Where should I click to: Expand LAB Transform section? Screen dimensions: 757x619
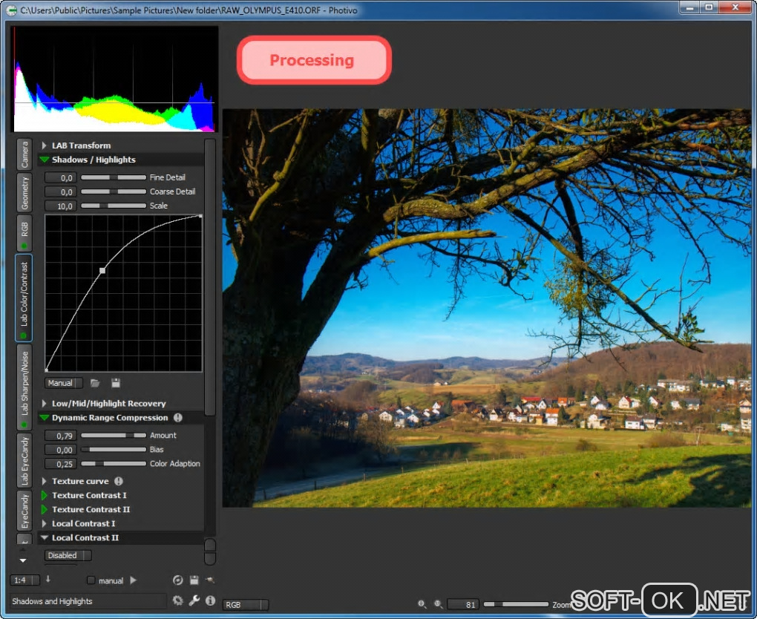44,145
